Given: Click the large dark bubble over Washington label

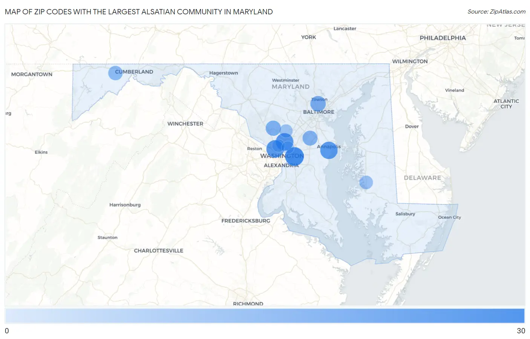Looking at the screenshot, I should pos(294,156).
